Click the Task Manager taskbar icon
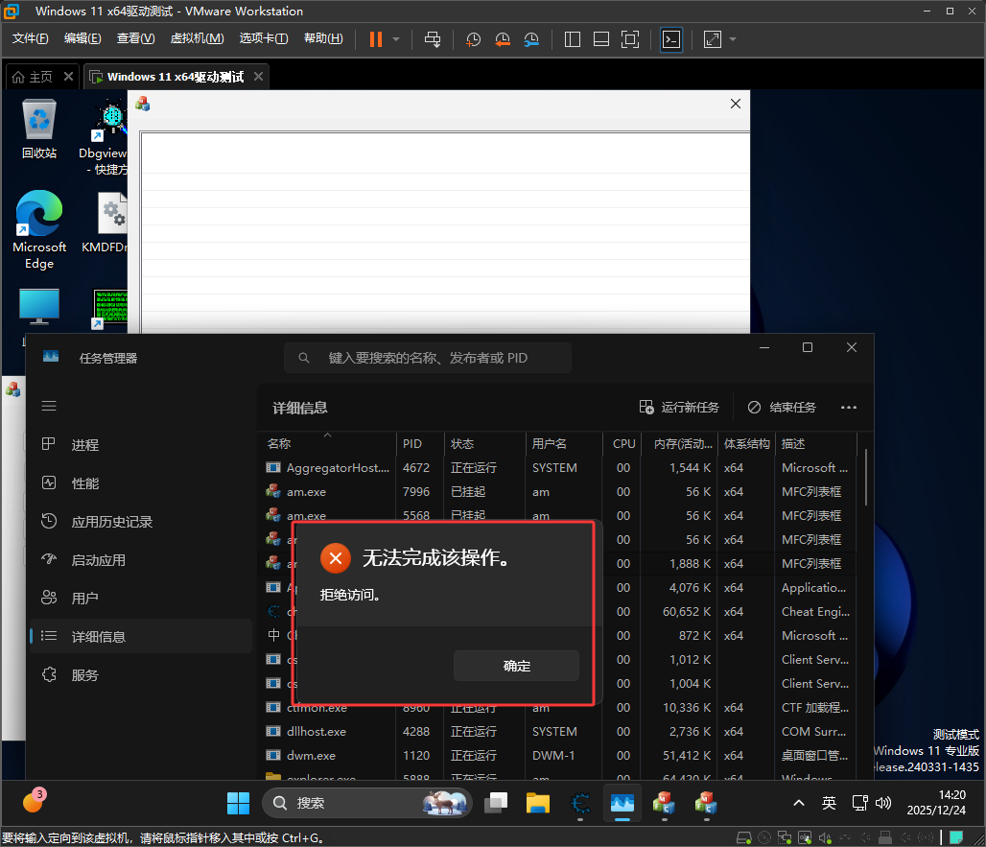The width and height of the screenshot is (986, 847). tap(622, 803)
